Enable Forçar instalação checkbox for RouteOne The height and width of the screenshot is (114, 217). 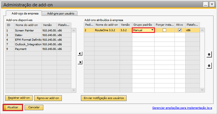pyautogui.click(x=164, y=30)
